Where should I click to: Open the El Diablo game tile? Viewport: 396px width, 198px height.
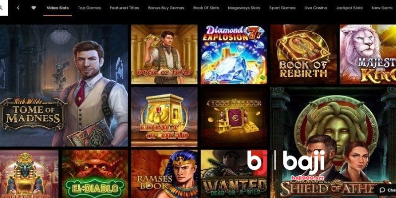[95, 174]
